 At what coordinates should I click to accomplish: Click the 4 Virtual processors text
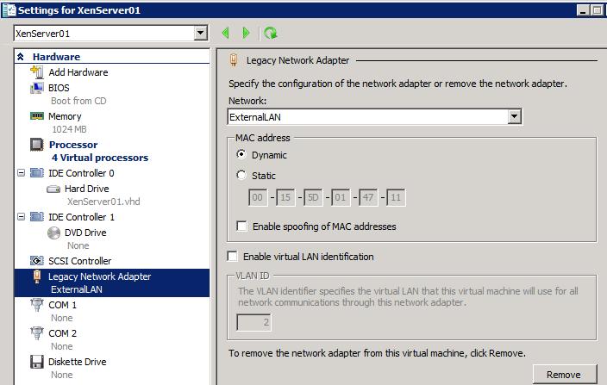[x=100, y=158]
